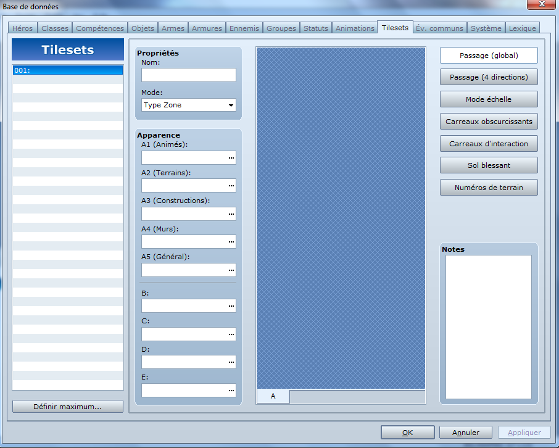The height and width of the screenshot is (448, 559).
Task: Select the Armes tab
Action: (x=173, y=28)
